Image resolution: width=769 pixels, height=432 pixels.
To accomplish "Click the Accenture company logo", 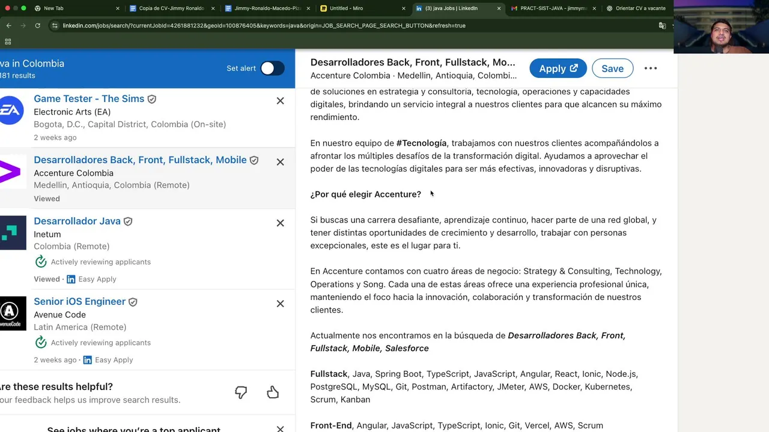I will click(x=12, y=172).
